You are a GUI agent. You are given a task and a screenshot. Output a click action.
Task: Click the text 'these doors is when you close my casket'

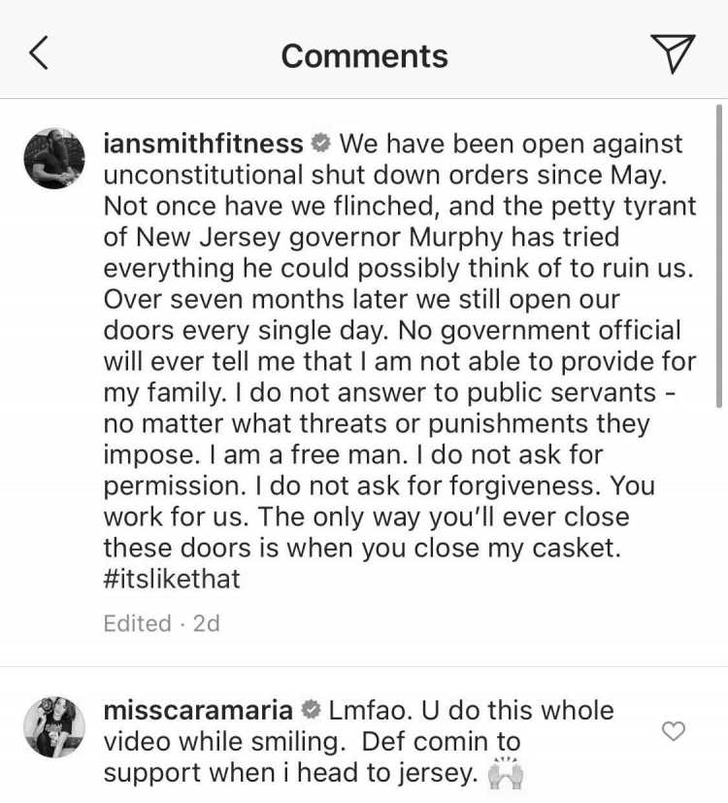pyautogui.click(x=361, y=548)
